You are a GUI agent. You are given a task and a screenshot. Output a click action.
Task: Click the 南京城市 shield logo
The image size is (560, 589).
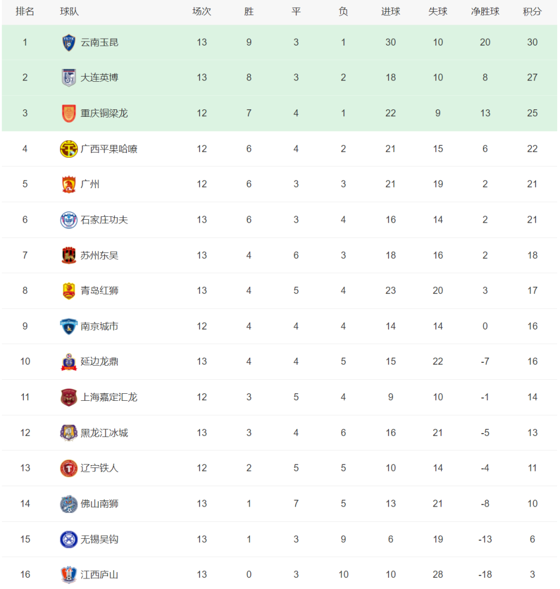click(69, 327)
